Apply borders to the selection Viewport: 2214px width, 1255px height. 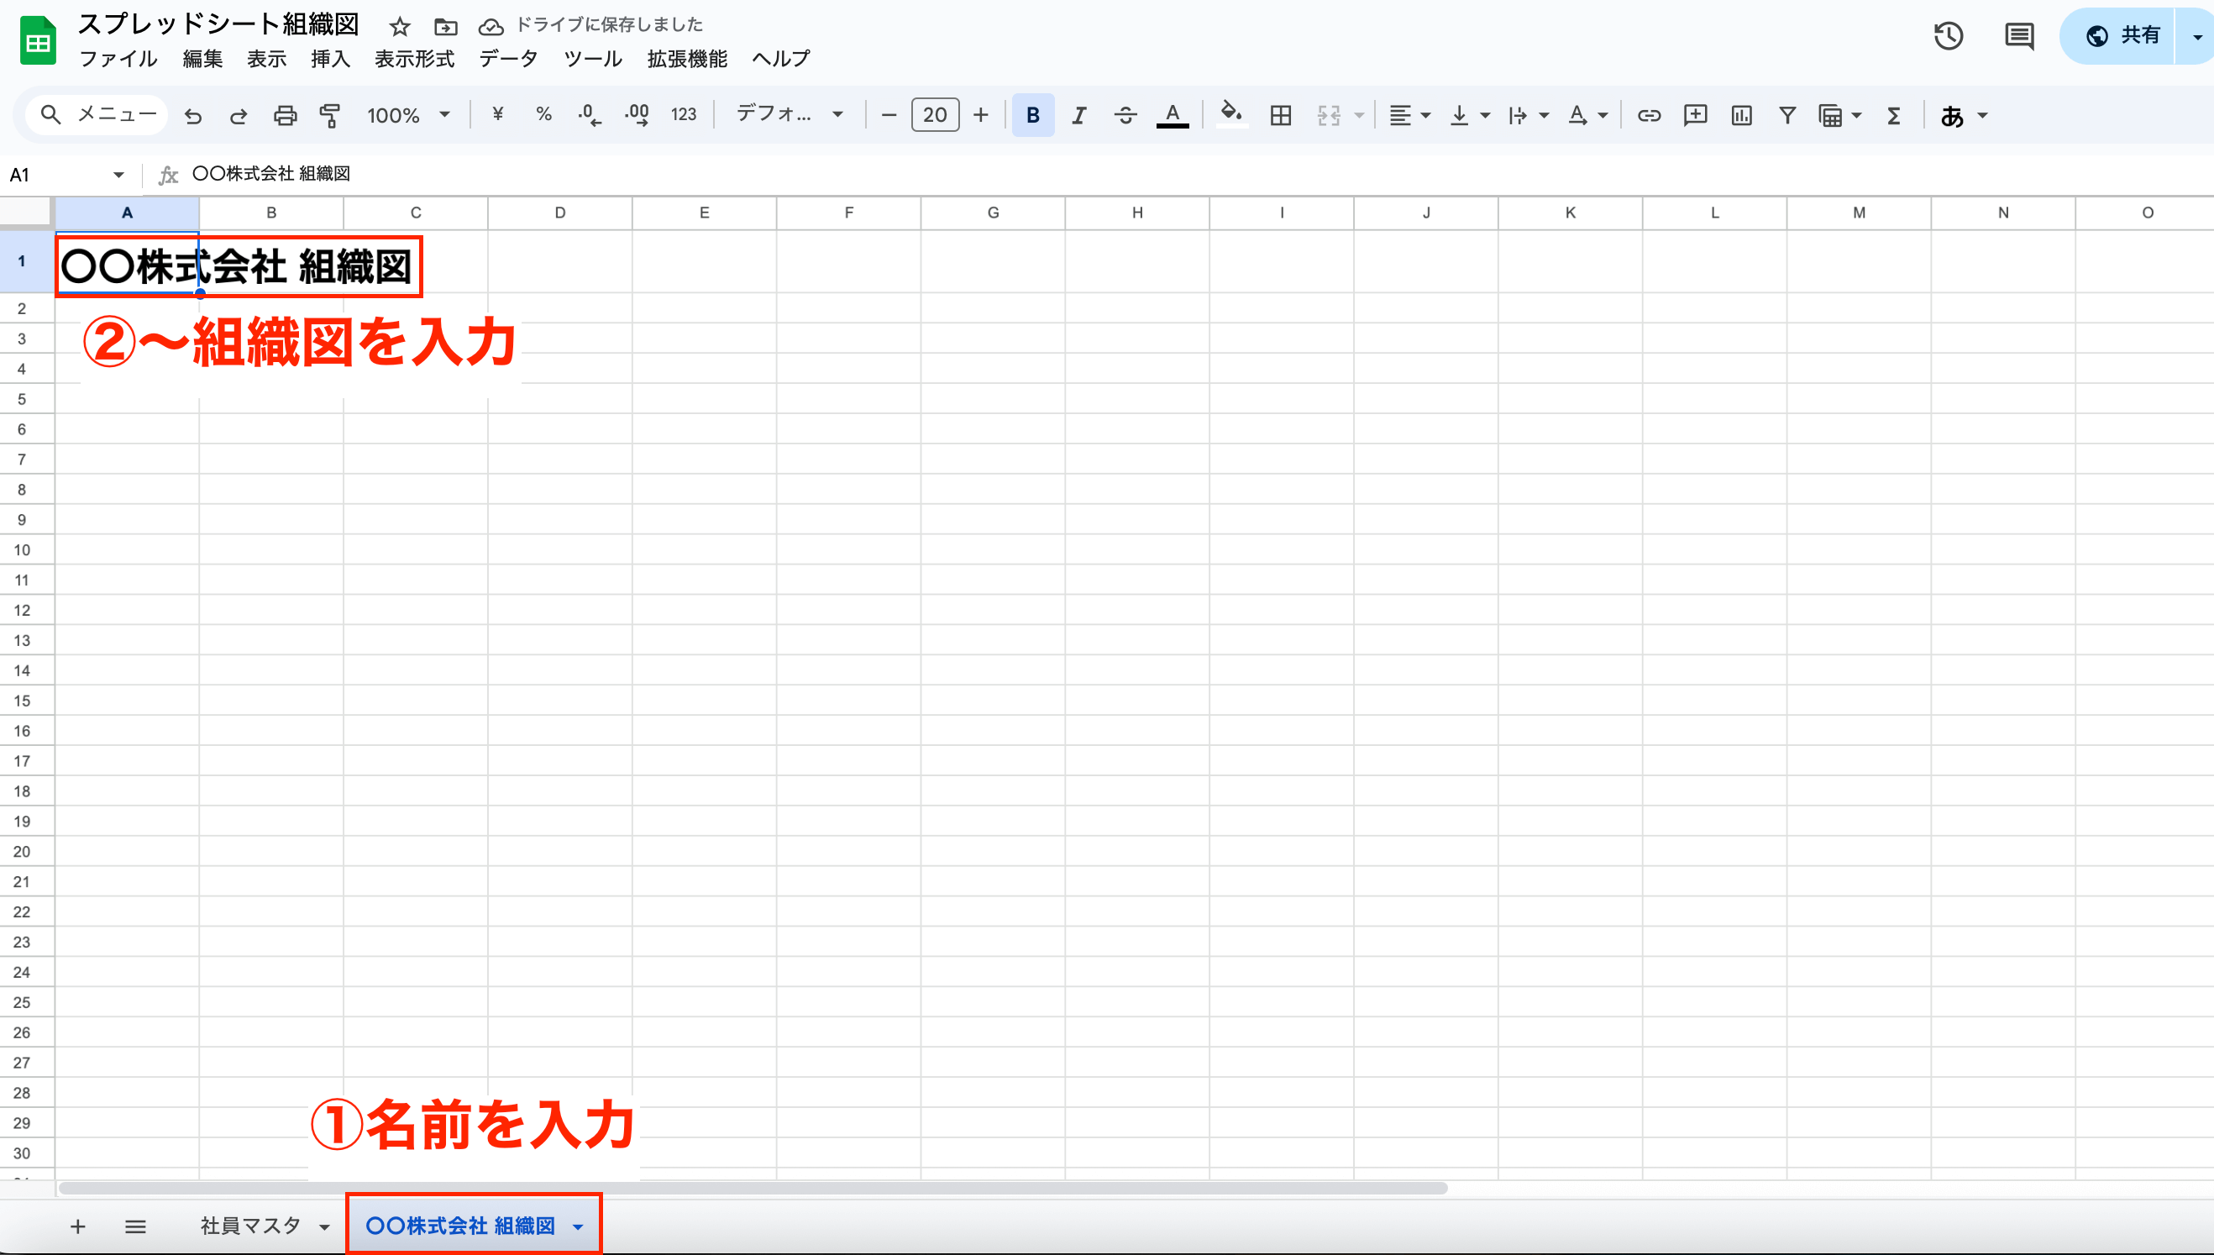[1282, 114]
